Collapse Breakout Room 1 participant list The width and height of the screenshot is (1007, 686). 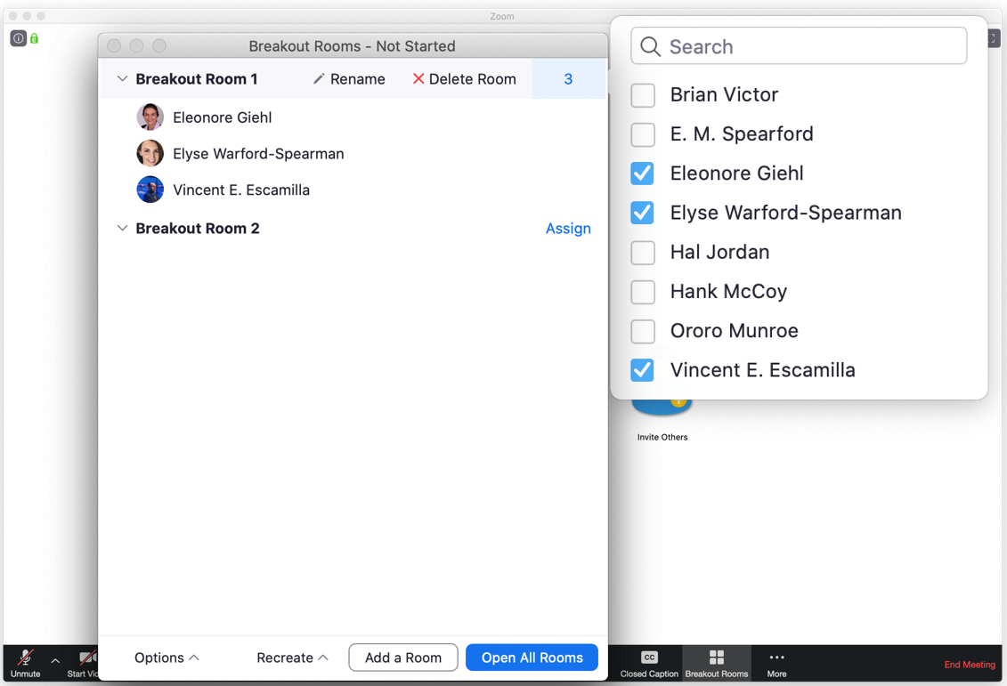[122, 78]
